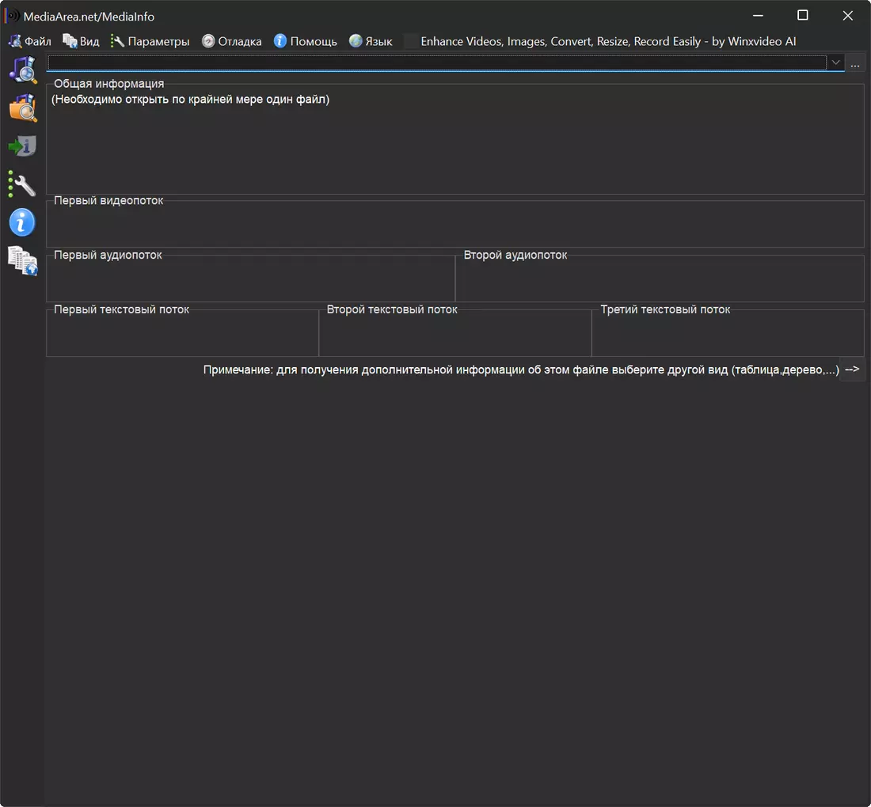Maximize the MediaInfo window

(x=803, y=16)
